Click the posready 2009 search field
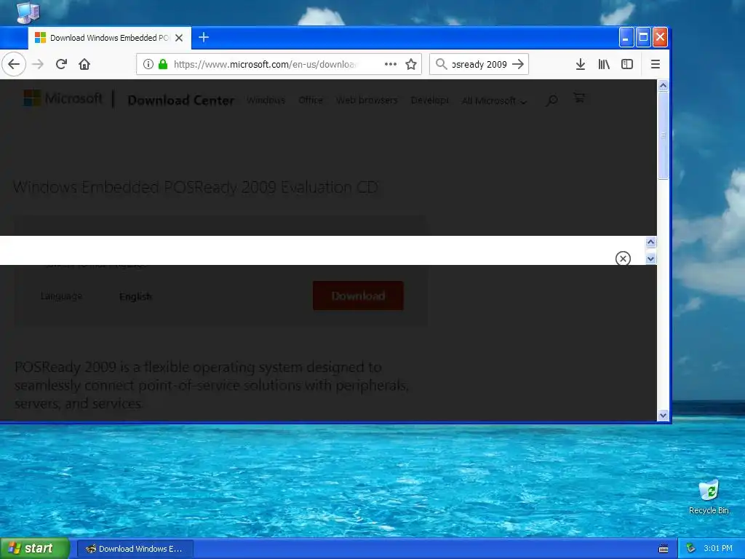 pos(479,64)
